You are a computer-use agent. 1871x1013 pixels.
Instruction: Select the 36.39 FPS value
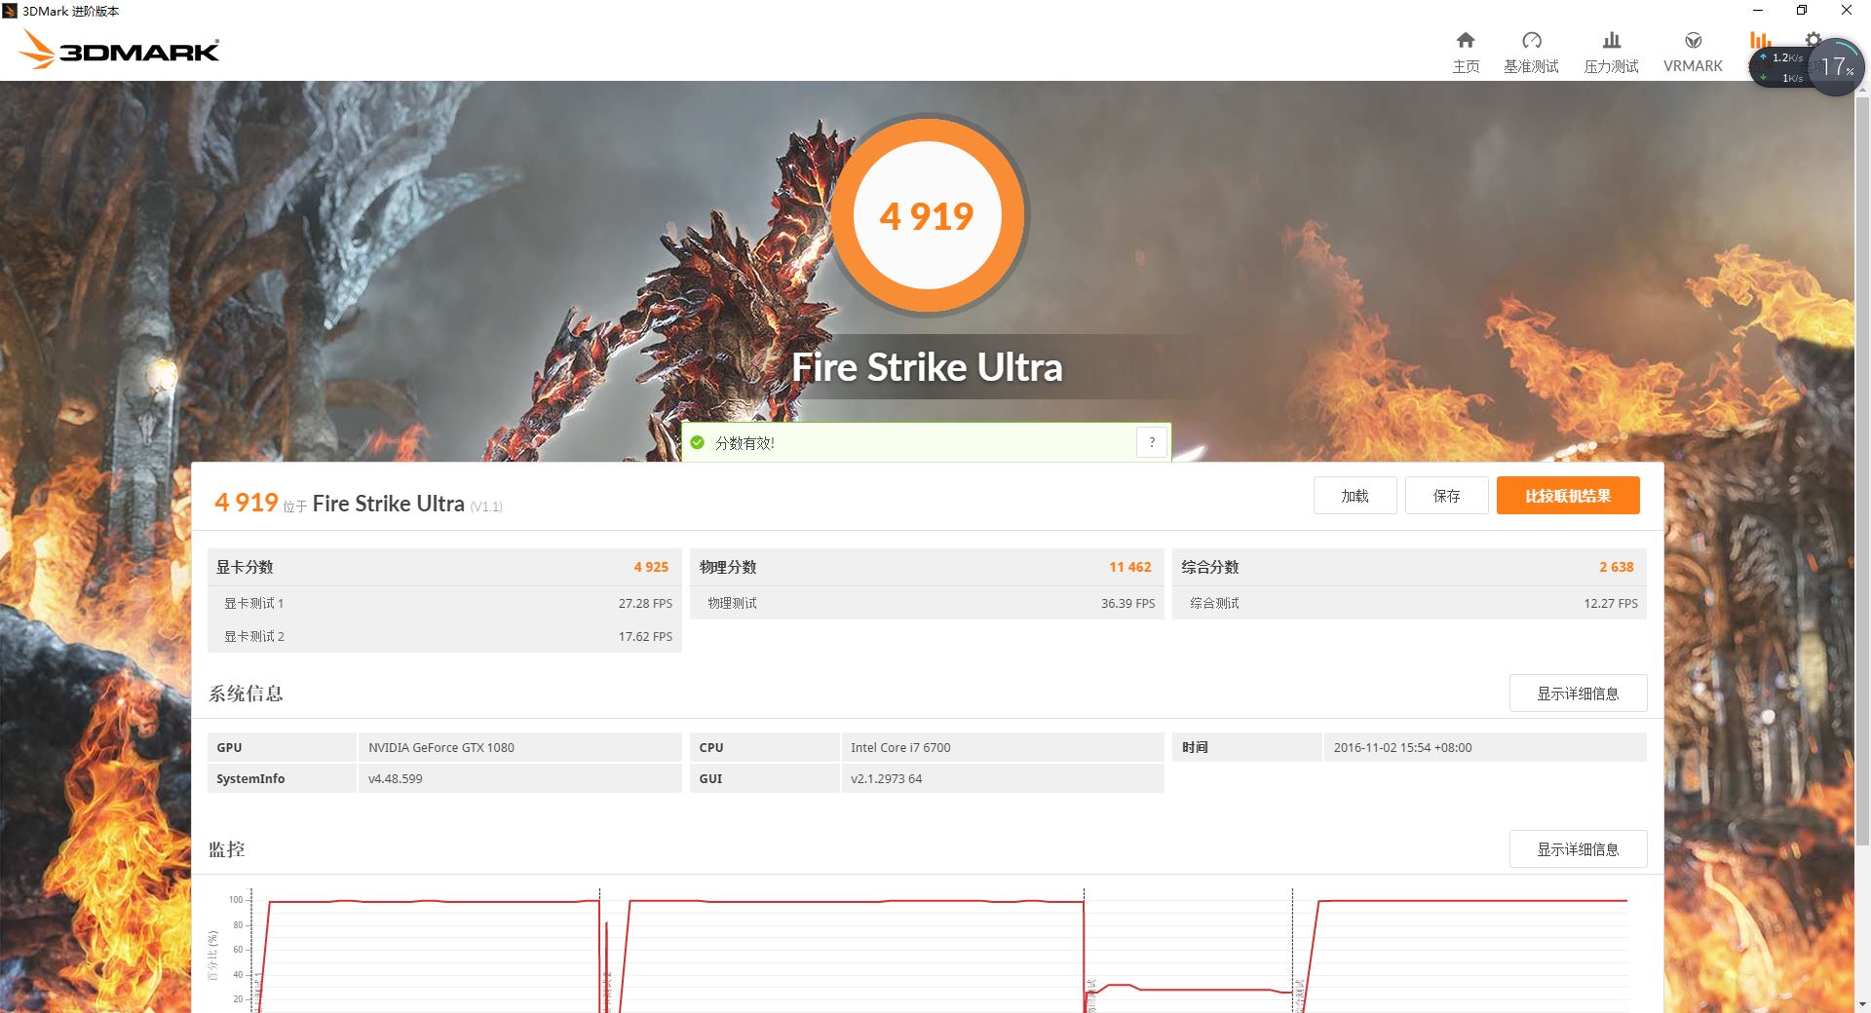point(1127,603)
